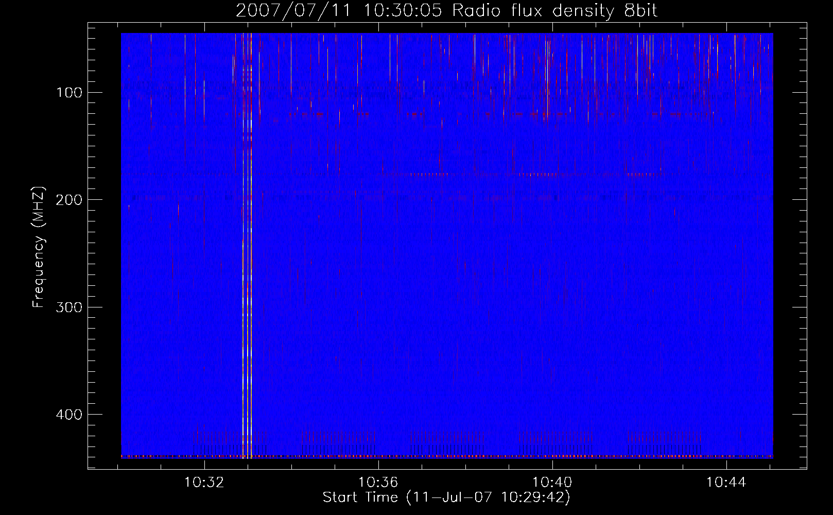Click the 10:40 time tick label
The image size is (833, 515).
click(x=552, y=483)
